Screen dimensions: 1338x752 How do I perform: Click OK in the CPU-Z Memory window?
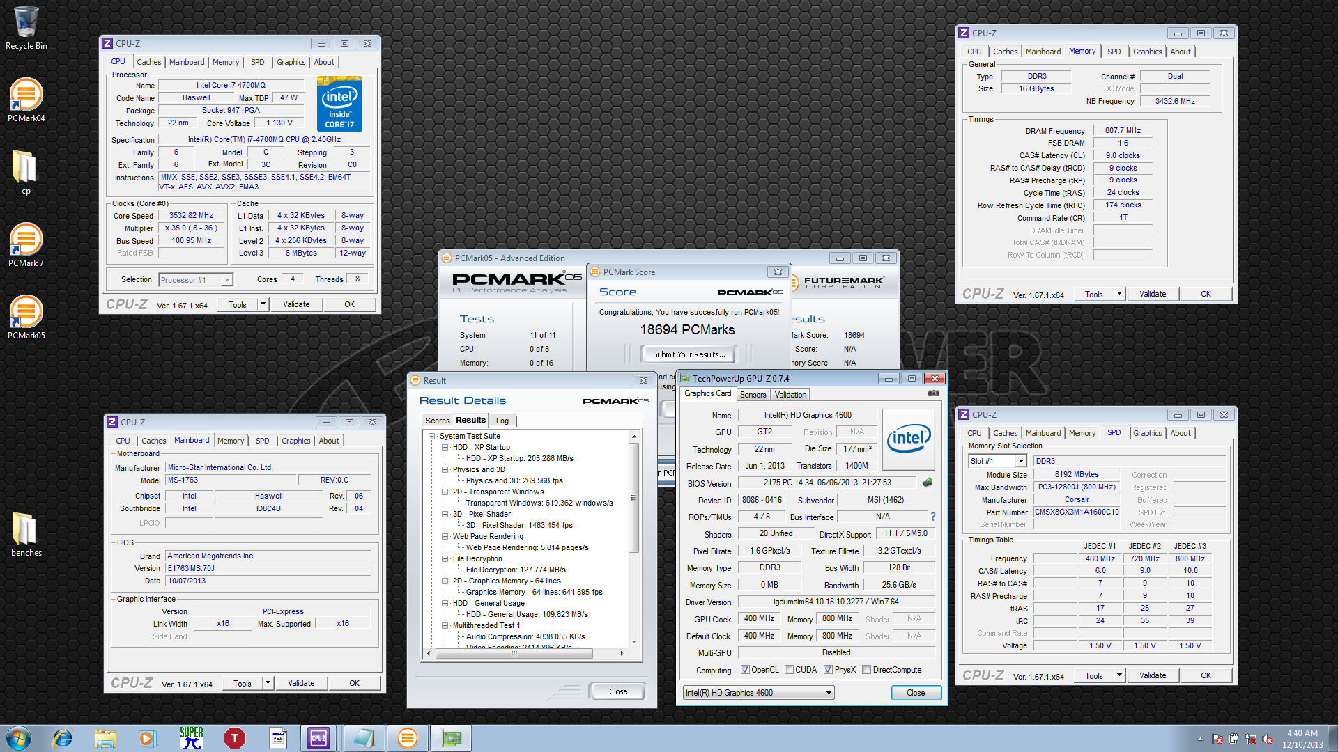tap(1206, 294)
